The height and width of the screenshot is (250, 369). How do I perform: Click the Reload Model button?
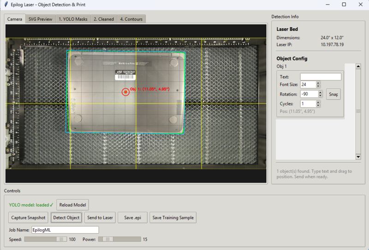(72, 205)
